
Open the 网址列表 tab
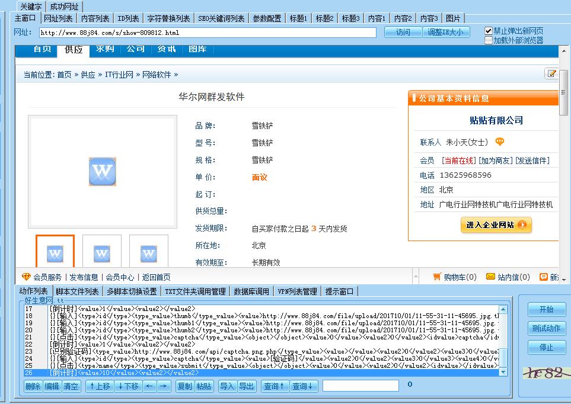tap(58, 18)
